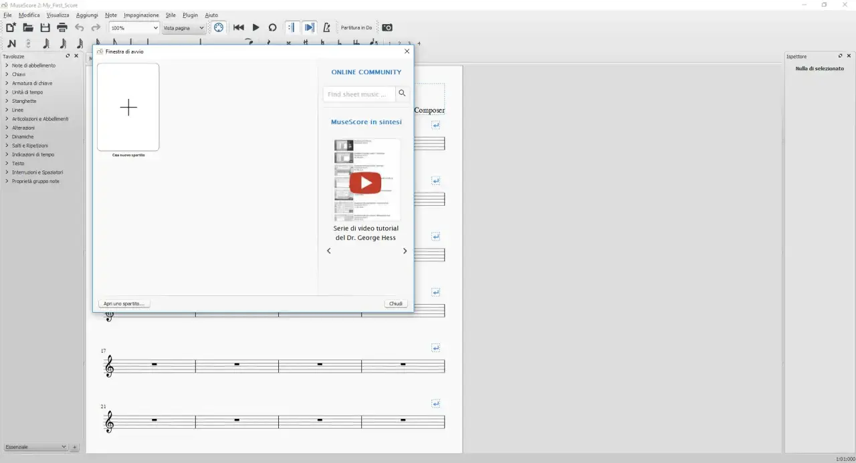Toggle MIDI input on the toolbar
This screenshot has width=856, height=463.
(218, 27)
